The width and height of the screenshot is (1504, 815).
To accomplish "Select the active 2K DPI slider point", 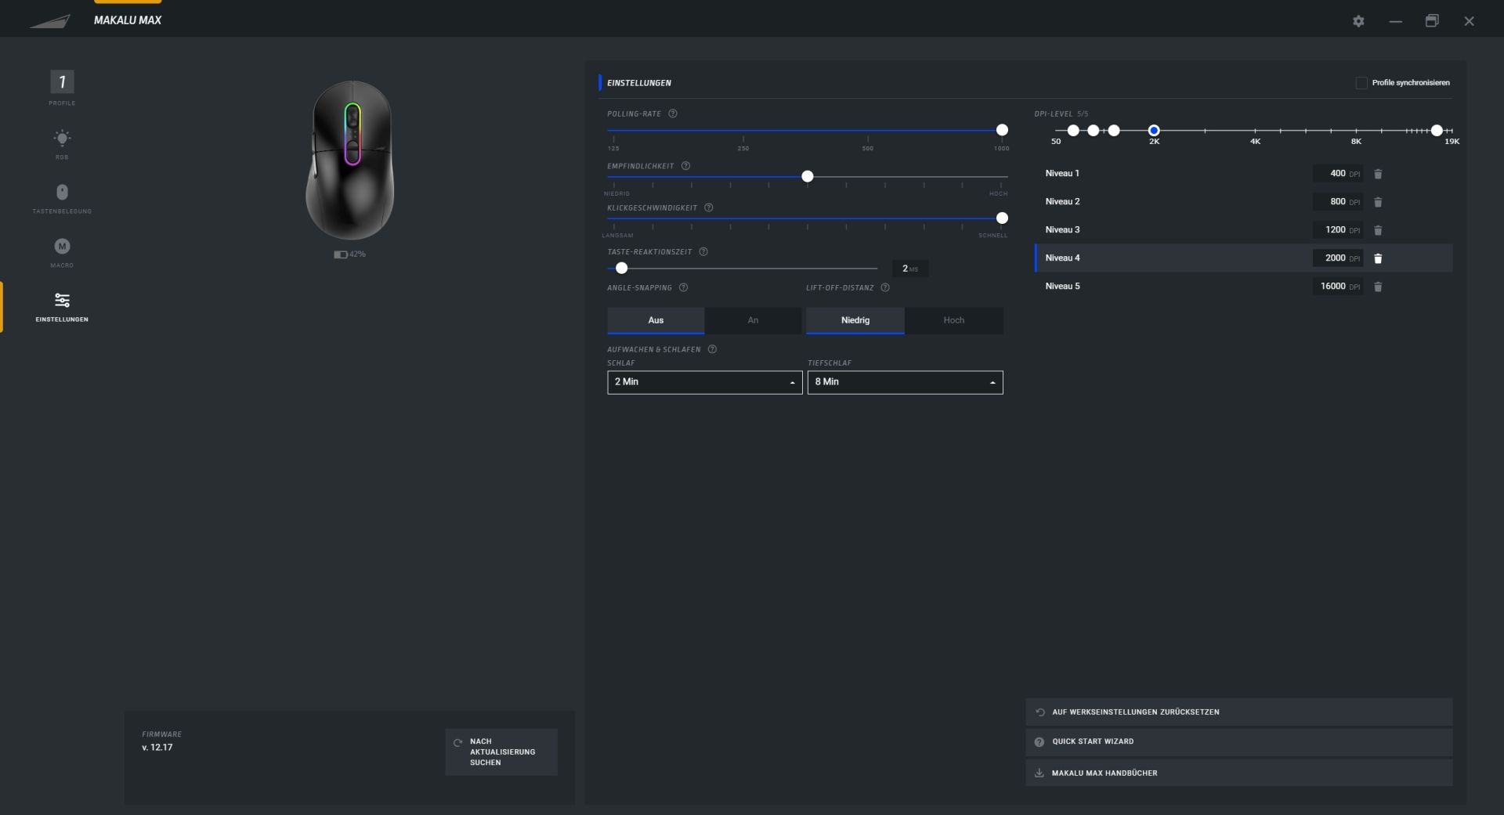I will (x=1154, y=130).
